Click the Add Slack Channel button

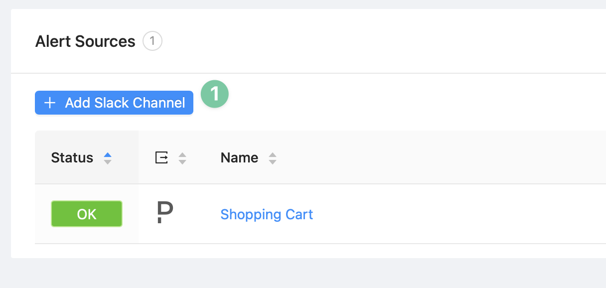pos(114,103)
